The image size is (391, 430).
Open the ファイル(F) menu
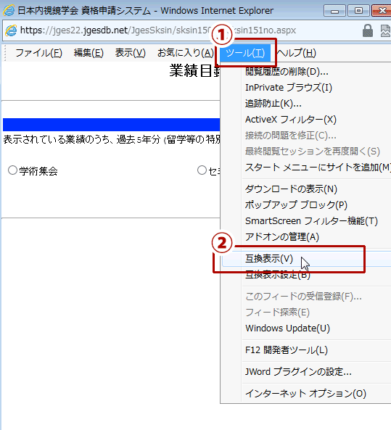(38, 53)
